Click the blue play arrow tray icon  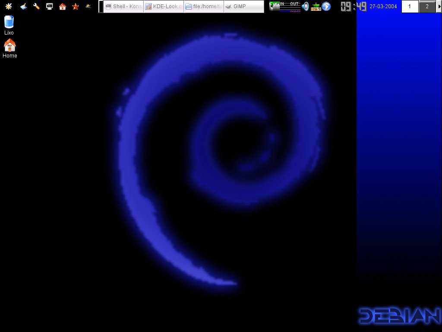tap(326, 6)
